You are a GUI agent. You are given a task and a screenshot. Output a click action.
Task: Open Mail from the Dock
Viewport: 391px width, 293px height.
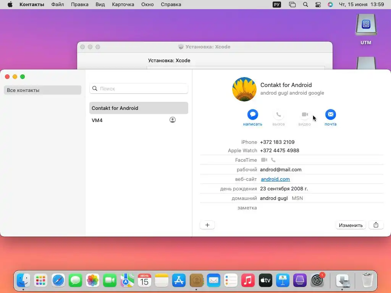tap(213, 280)
